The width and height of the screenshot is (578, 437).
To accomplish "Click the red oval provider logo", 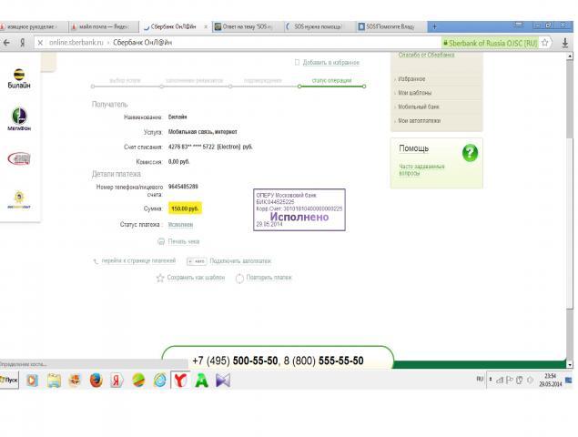I will pos(19,158).
